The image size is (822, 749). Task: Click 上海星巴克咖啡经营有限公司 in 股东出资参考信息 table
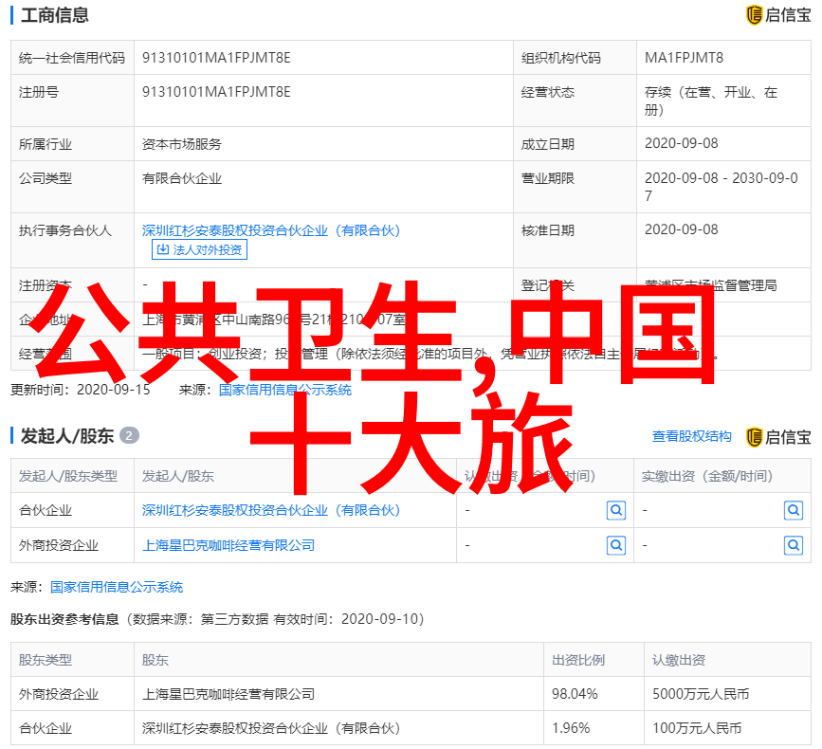coord(228,694)
